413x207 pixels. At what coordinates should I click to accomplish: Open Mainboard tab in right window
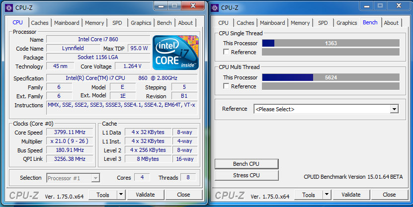272,23
